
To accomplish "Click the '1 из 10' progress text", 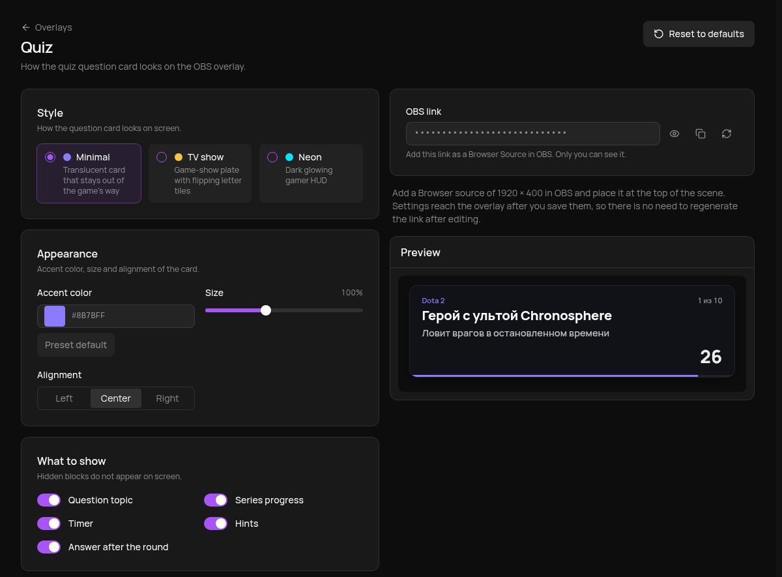I will (x=710, y=301).
